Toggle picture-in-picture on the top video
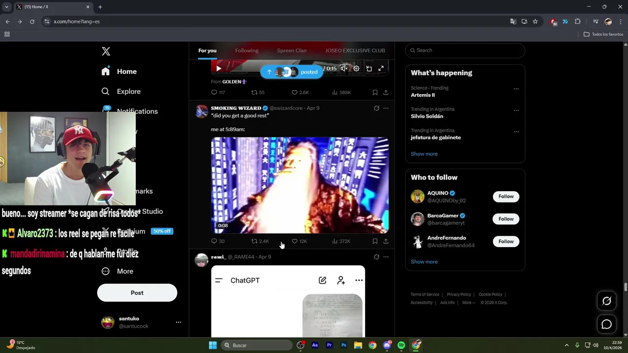 coord(368,69)
